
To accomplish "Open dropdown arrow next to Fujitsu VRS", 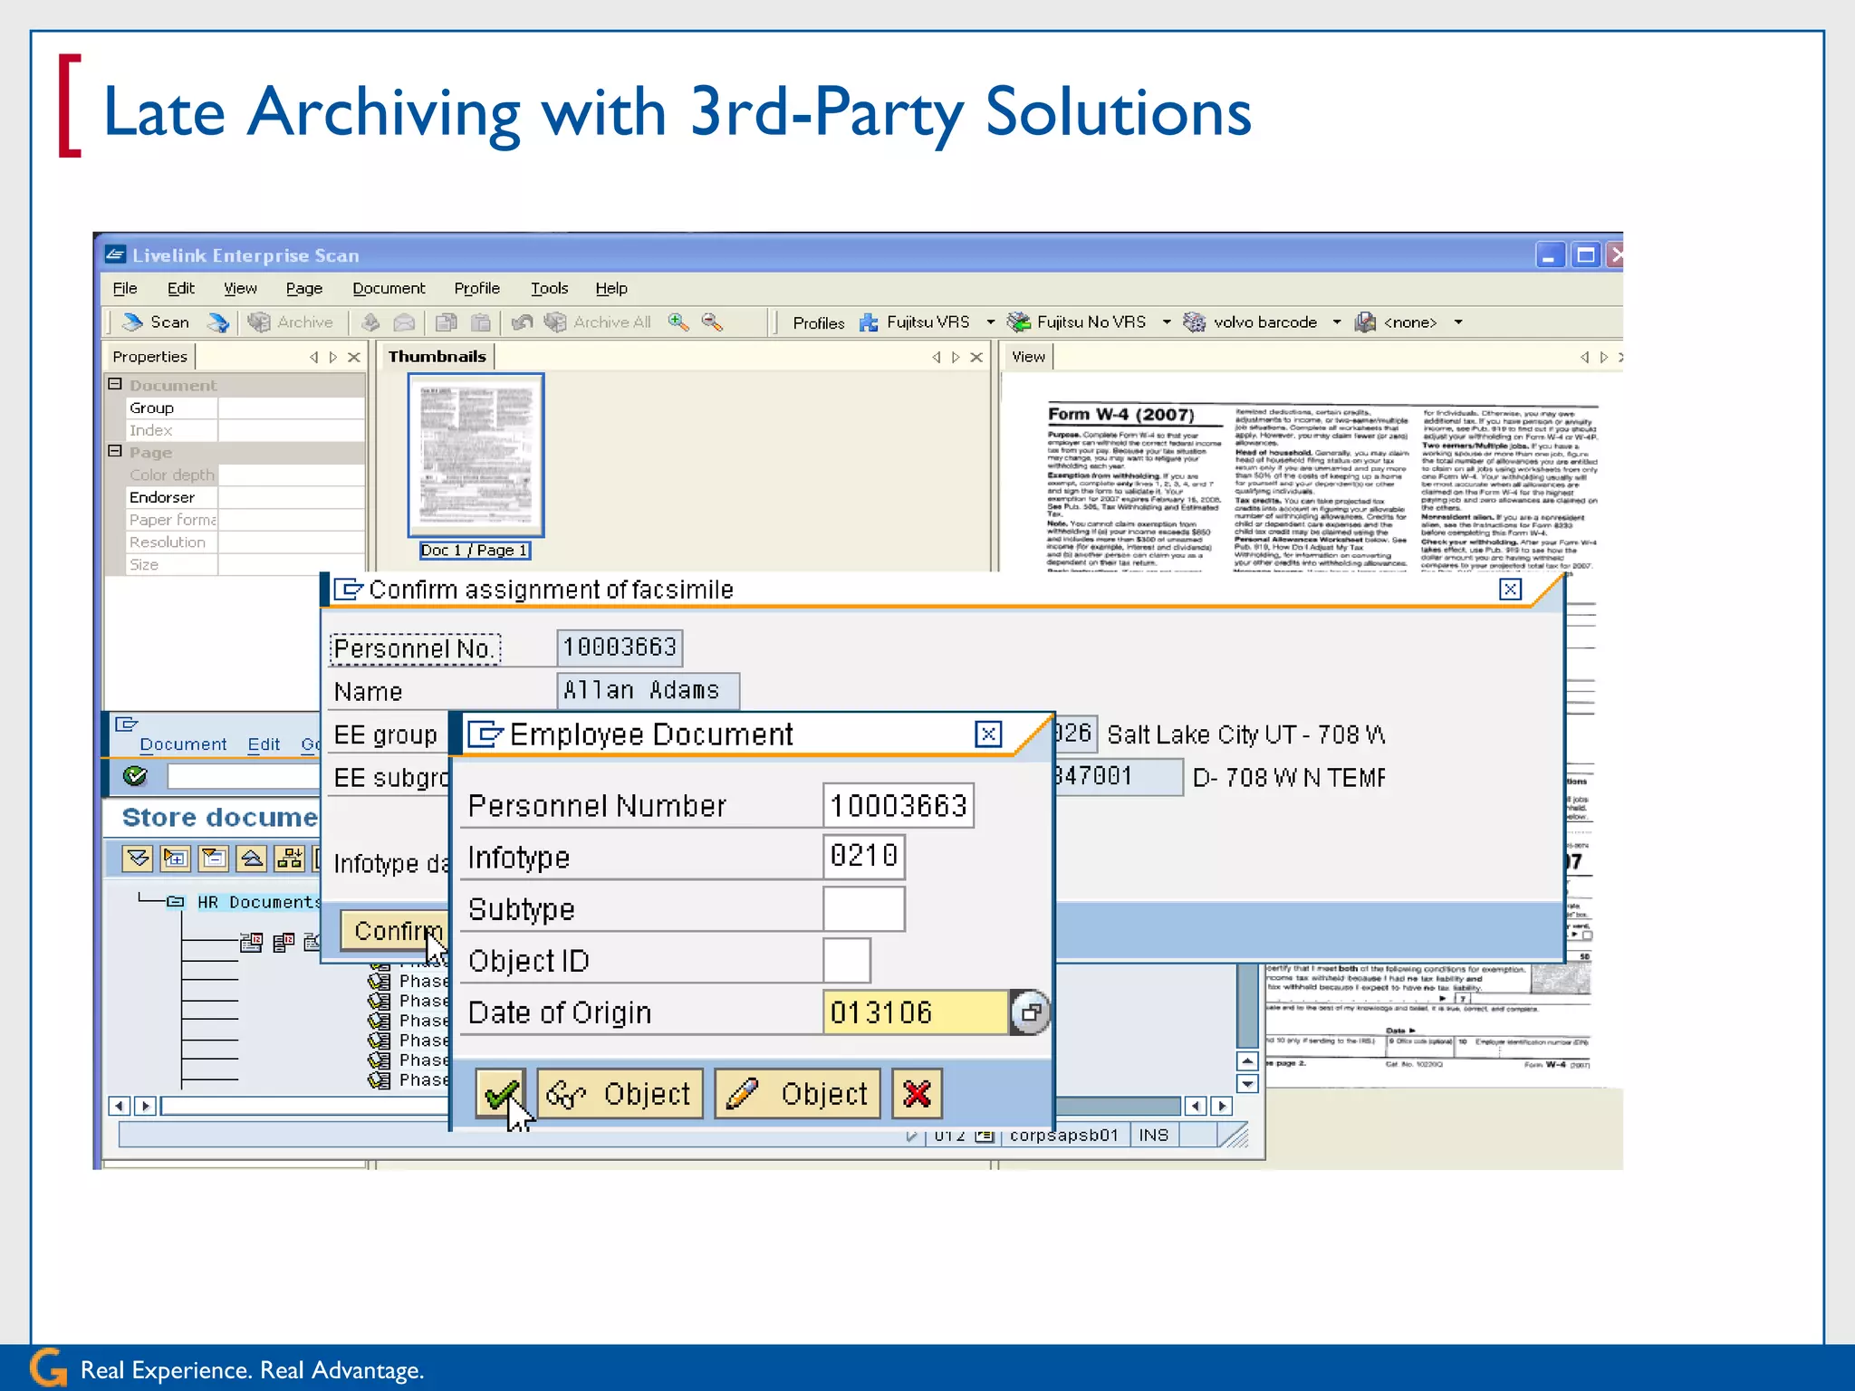I will click(990, 322).
